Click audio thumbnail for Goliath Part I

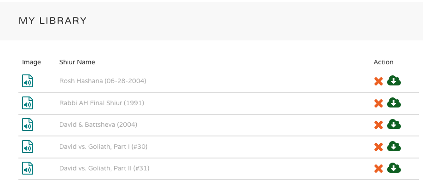coord(28,147)
